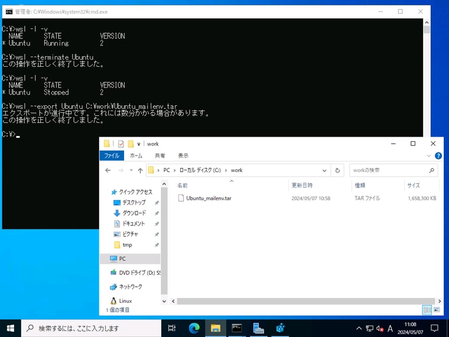The height and width of the screenshot is (337, 449).
Task: Click navigation pane scroll up arrow
Action: (164, 184)
